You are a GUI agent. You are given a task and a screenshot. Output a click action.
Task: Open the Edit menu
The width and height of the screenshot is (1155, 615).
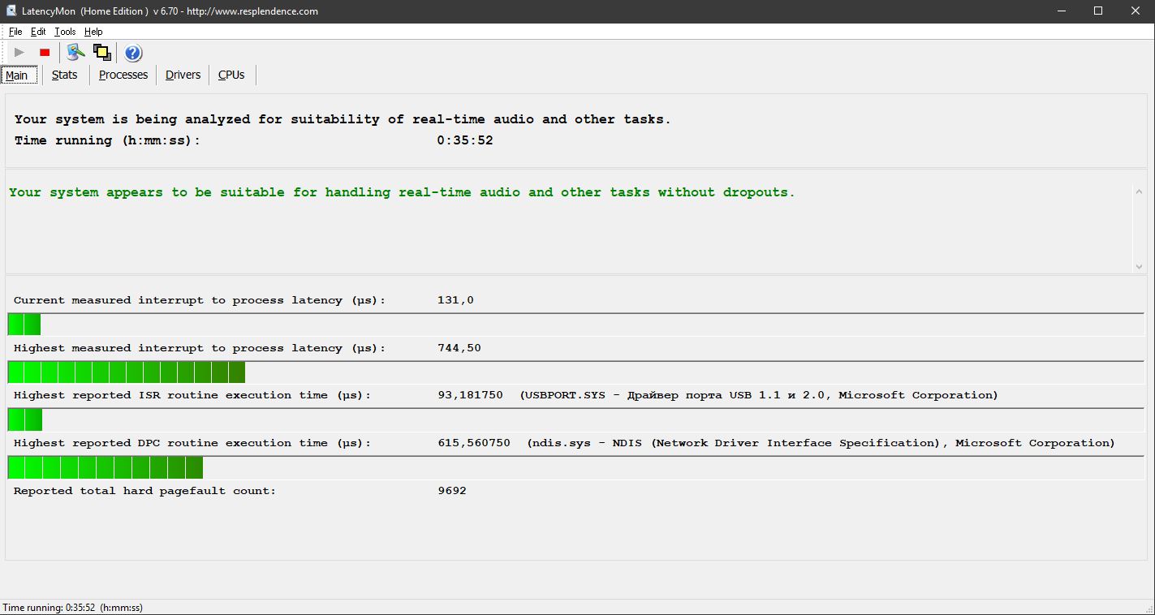(38, 32)
